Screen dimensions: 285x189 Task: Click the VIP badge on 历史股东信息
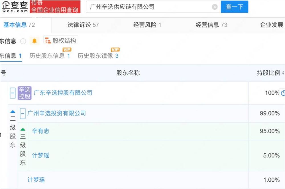67,49
